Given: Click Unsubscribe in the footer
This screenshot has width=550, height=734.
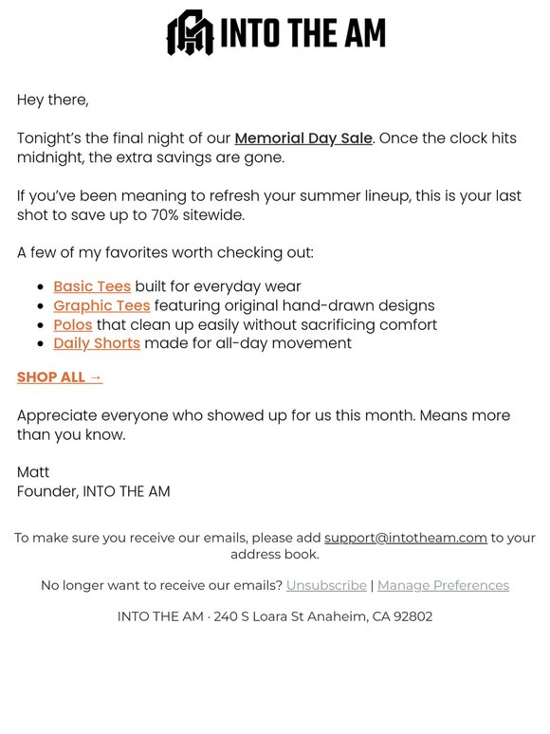Looking at the screenshot, I should 326,586.
